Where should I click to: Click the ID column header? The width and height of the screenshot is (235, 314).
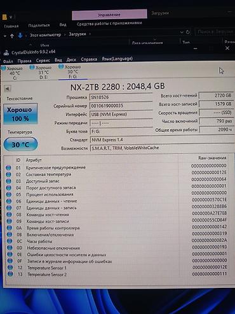(x=18, y=160)
